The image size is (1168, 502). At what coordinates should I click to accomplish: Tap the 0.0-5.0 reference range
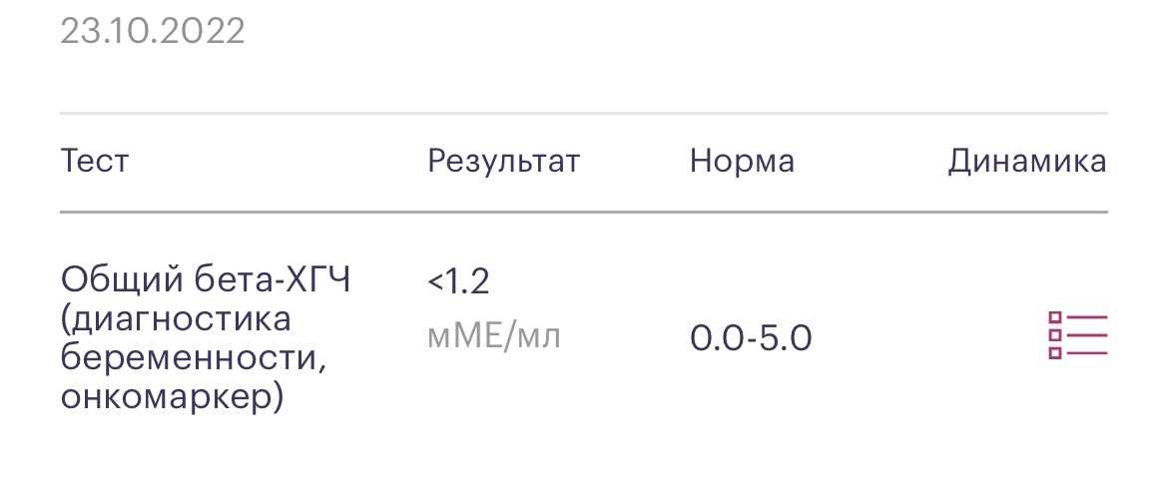[x=751, y=338]
